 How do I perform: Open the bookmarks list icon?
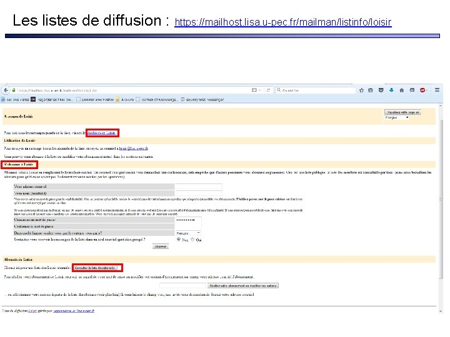coord(371,90)
